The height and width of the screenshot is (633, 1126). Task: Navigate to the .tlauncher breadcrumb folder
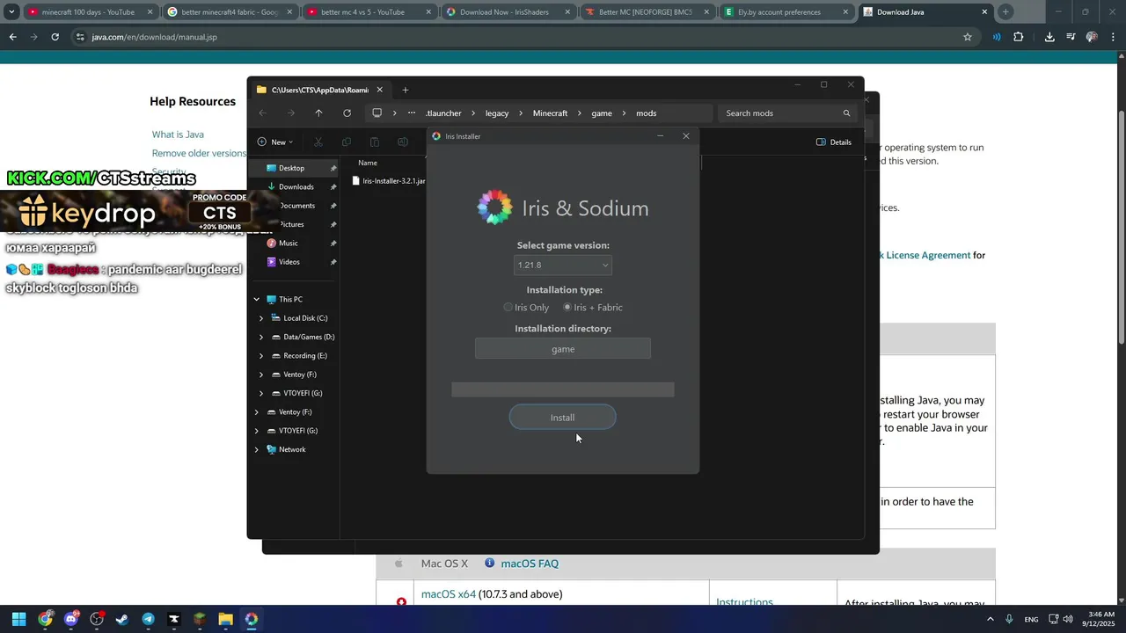443,113
